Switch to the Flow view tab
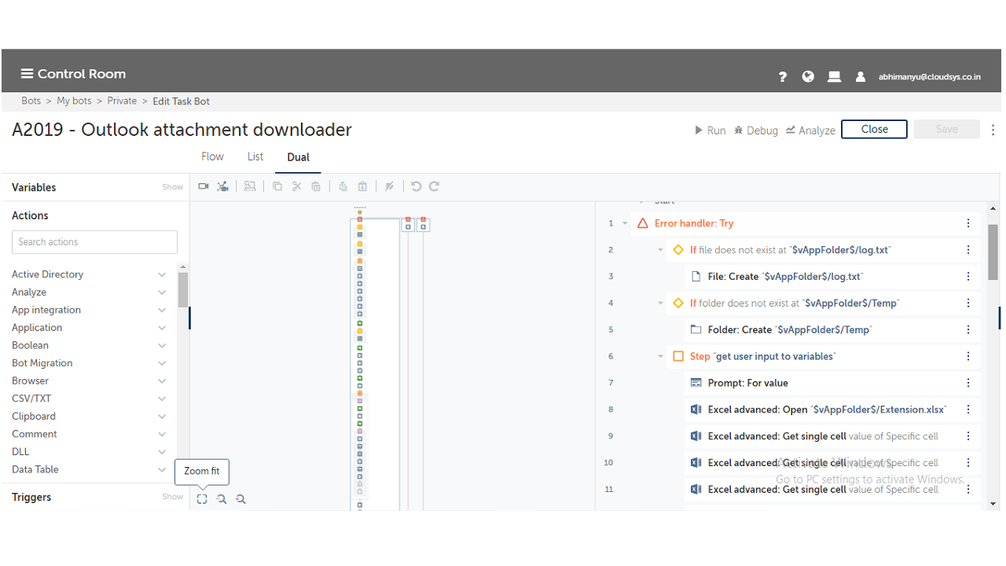Image resolution: width=1006 pixels, height=566 pixels. click(x=212, y=156)
